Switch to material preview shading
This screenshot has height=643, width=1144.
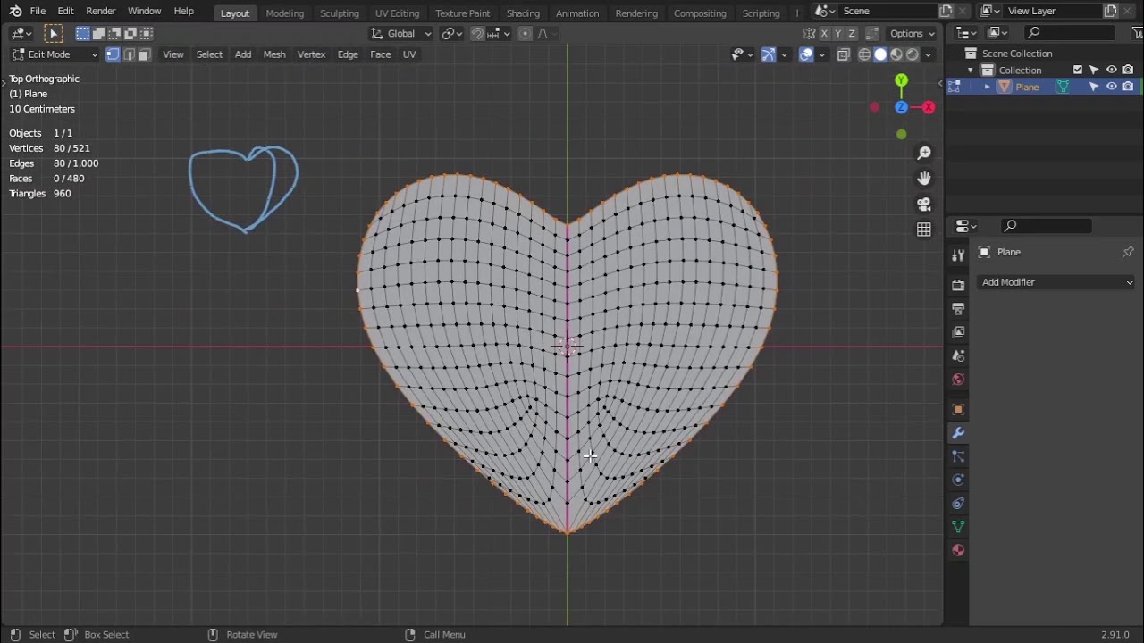tap(896, 54)
